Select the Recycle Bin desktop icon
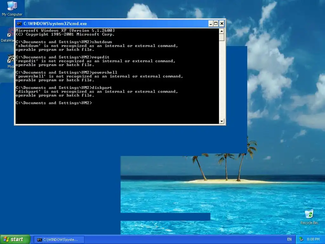Viewport: 325px width, 244px height. pyautogui.click(x=309, y=217)
